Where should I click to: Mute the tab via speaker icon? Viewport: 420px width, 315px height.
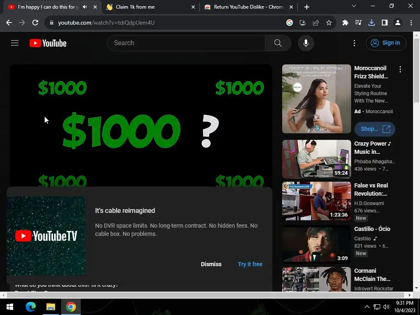tap(85, 7)
